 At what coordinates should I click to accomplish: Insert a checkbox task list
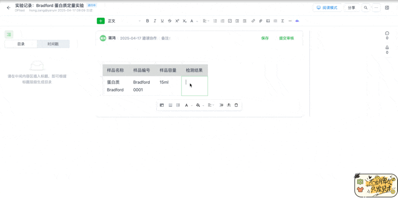(229, 21)
